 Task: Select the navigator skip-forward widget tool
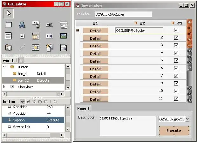coord(50,36)
